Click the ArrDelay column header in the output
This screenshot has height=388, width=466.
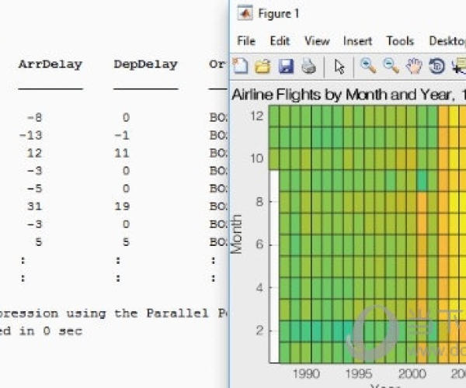(x=50, y=64)
